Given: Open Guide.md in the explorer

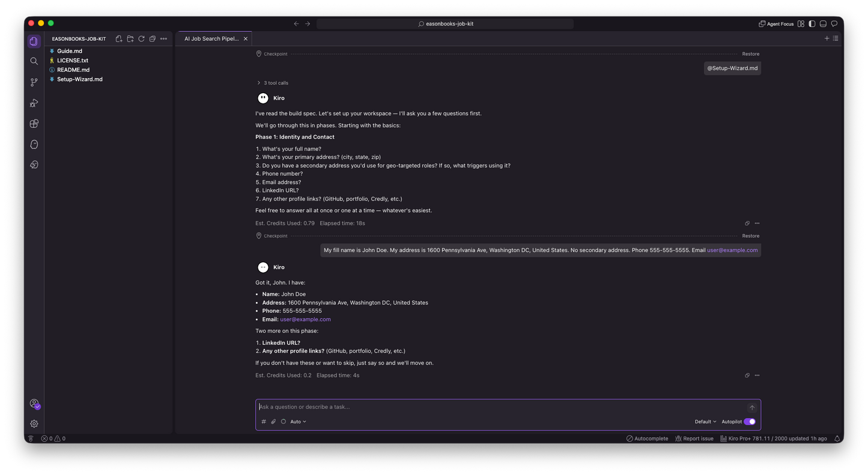Looking at the screenshot, I should (x=70, y=51).
